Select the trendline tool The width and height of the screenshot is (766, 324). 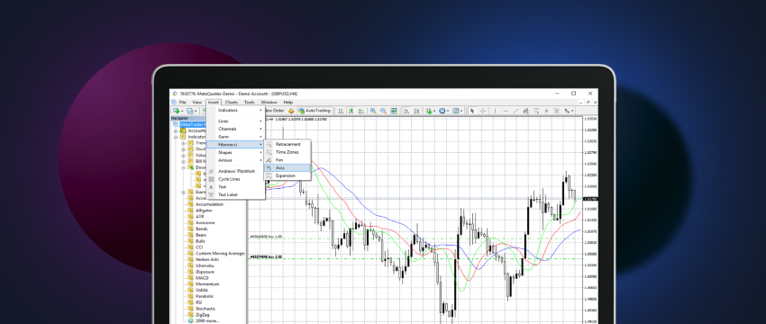(x=515, y=111)
